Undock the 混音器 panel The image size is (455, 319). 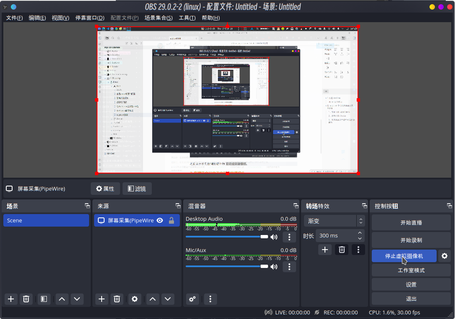pos(295,206)
